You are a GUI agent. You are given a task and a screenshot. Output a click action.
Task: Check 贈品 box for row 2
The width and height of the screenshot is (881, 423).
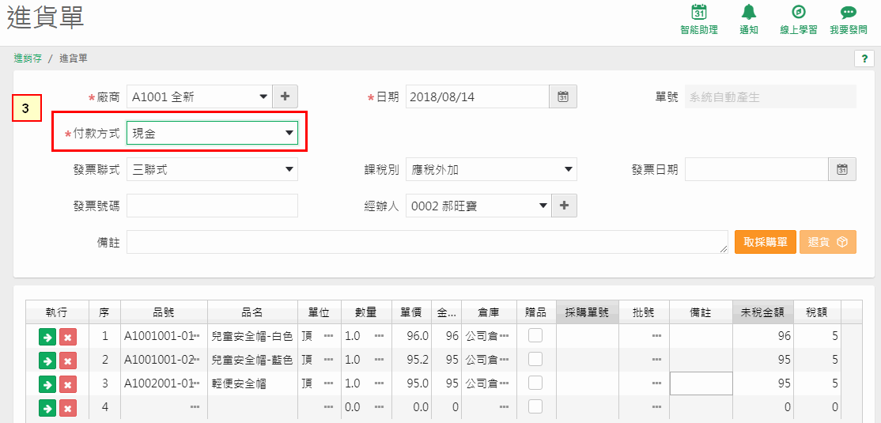coord(535,359)
